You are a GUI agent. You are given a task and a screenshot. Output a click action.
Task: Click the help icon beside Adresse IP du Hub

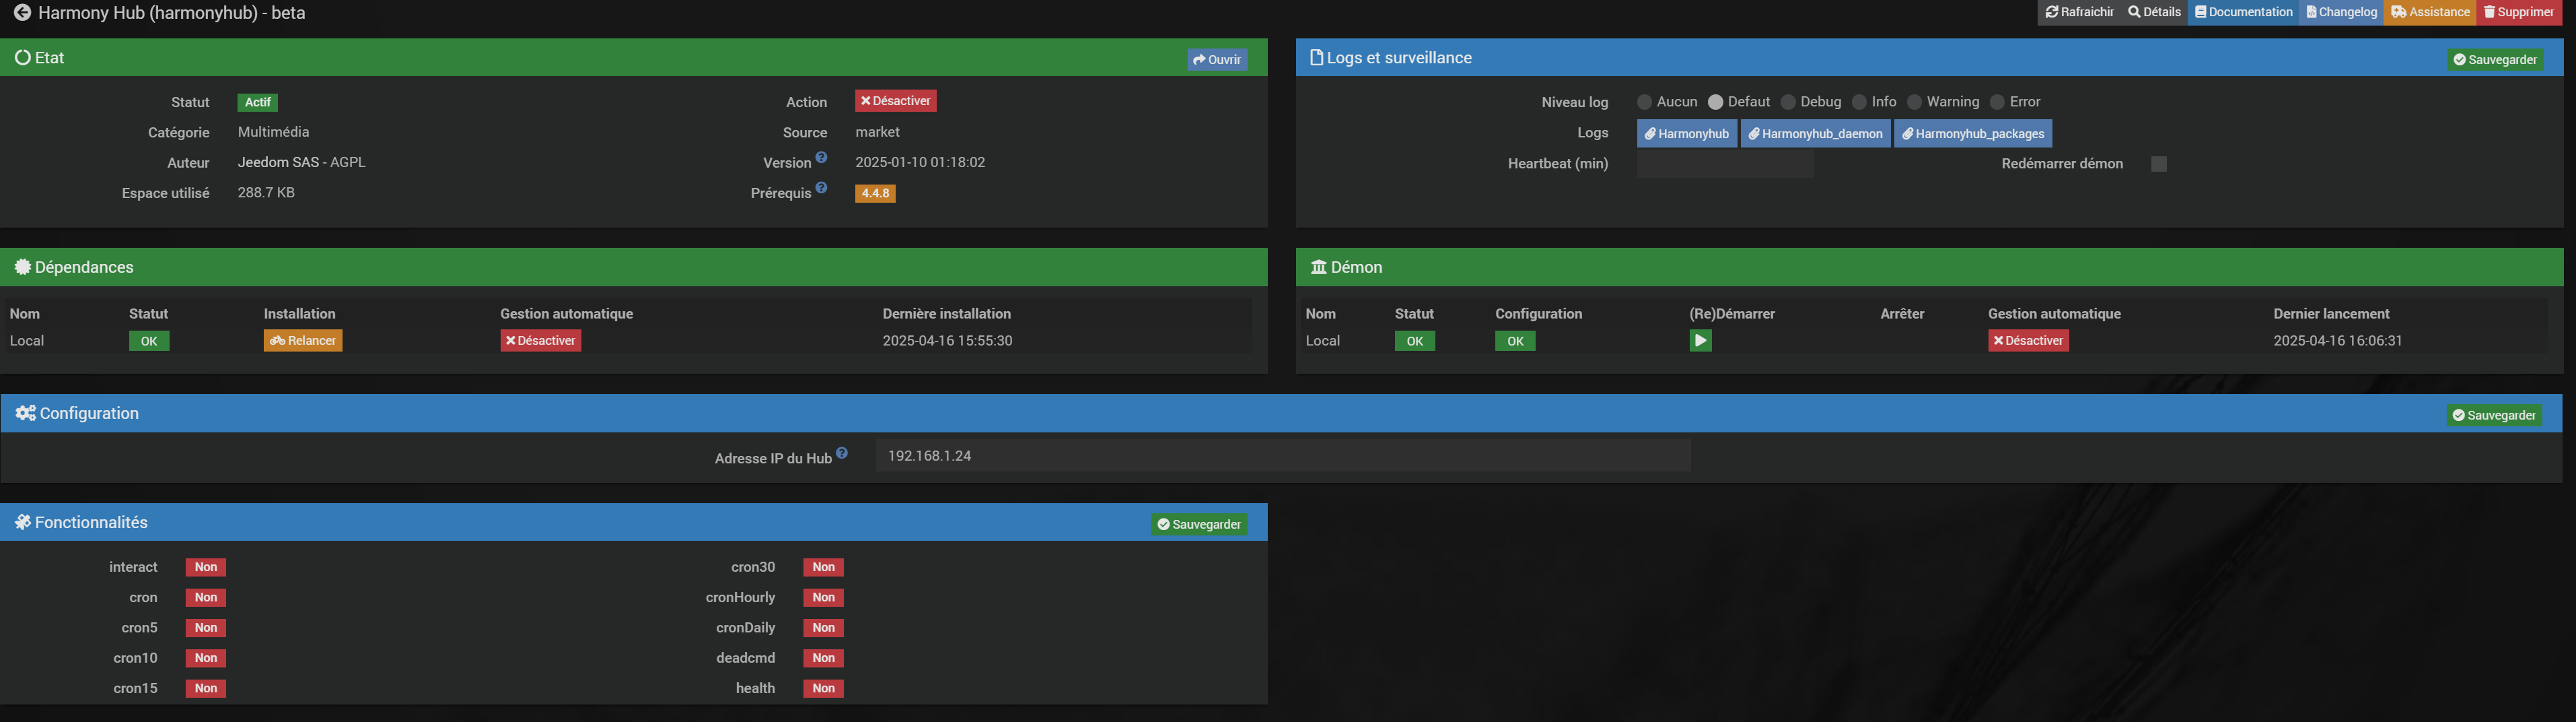click(x=842, y=453)
